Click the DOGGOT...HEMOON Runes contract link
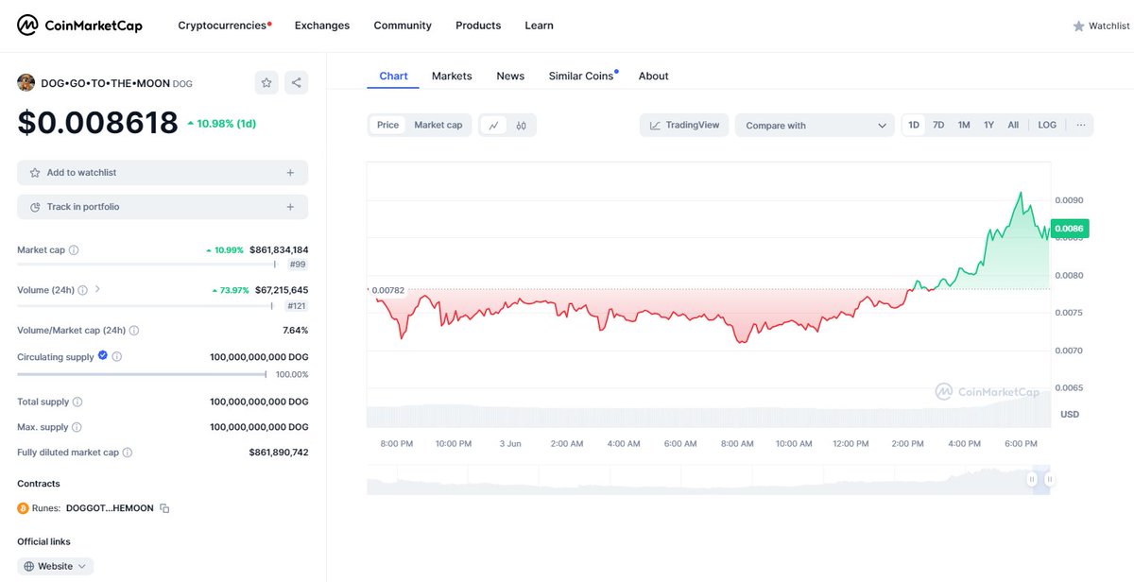The width and height of the screenshot is (1134, 582). coord(110,508)
